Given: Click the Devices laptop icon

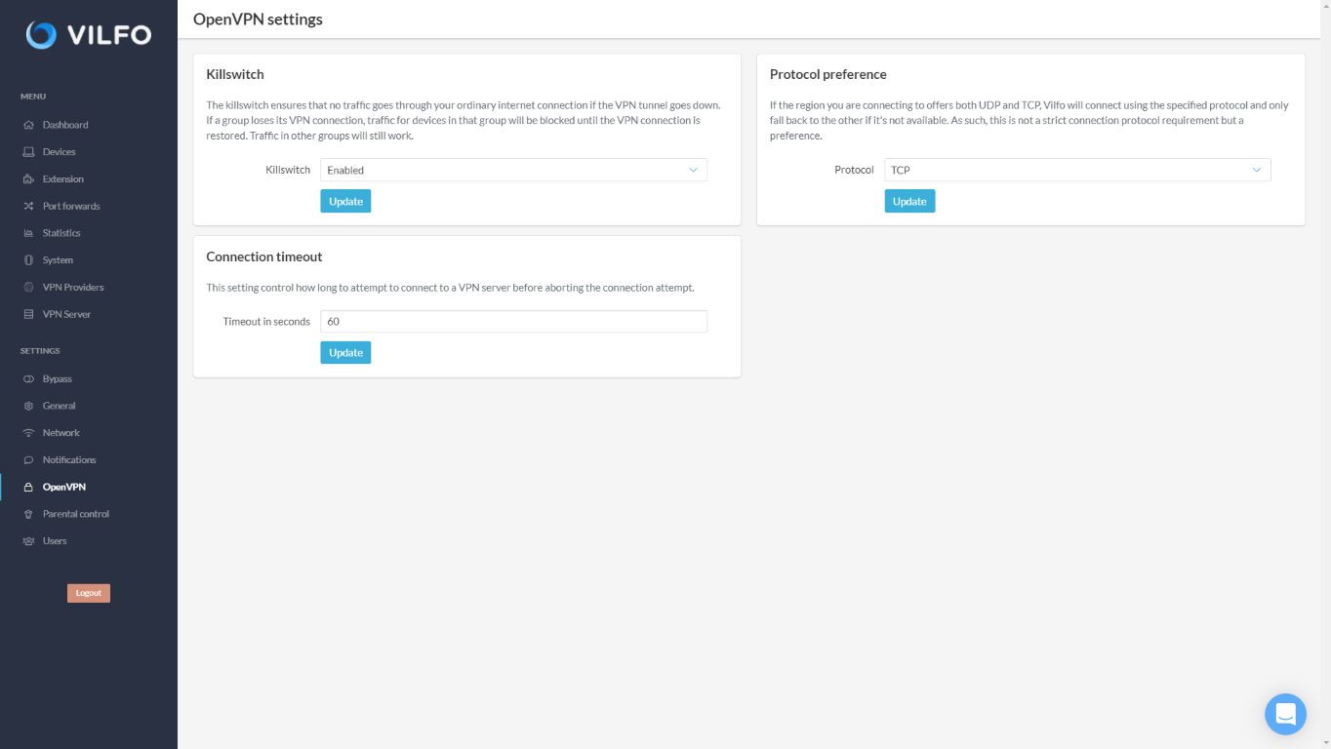Looking at the screenshot, I should point(28,152).
